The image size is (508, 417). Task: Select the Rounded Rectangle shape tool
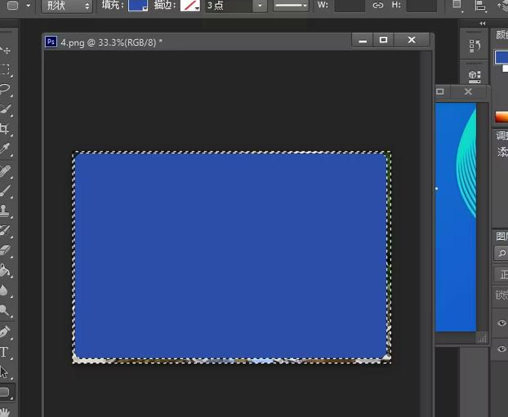click(6, 393)
